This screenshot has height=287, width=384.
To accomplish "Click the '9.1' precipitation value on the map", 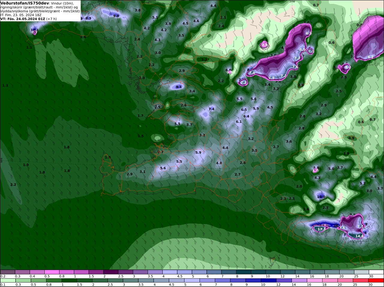I will pos(179,87).
